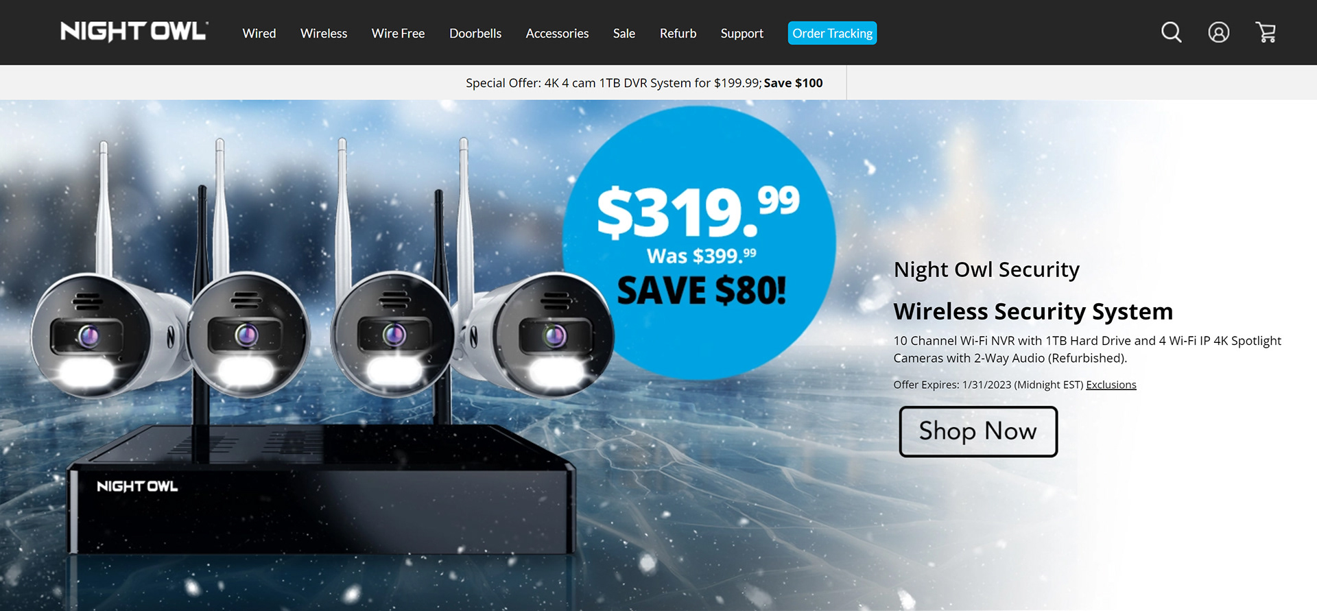The width and height of the screenshot is (1317, 611).
Task: Open the Wired menu
Action: [259, 33]
